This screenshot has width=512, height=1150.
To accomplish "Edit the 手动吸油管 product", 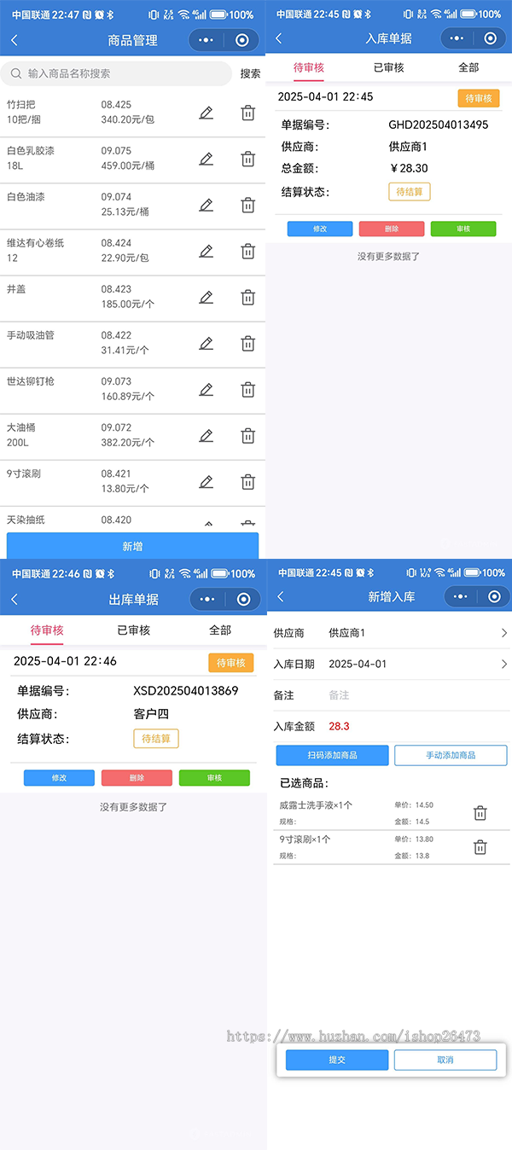I will 206,343.
